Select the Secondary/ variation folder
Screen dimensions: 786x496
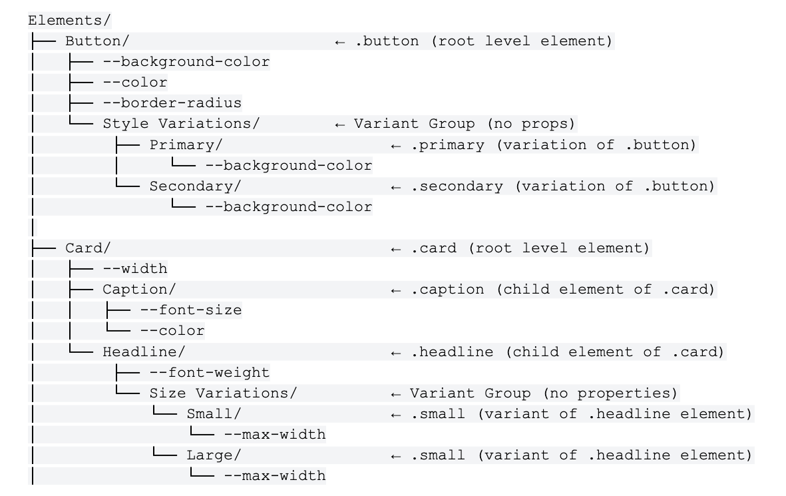coord(195,186)
